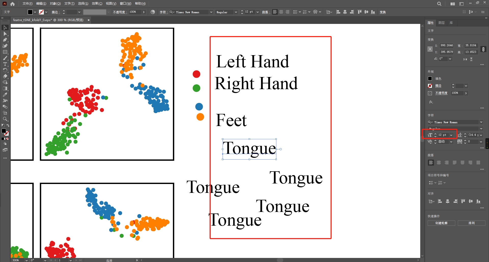Expand stroke weight dropdown in Appearance section
This screenshot has height=262, width=489.
[x=466, y=86]
